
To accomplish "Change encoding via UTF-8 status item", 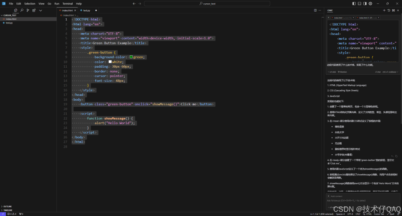I will 350,214.
